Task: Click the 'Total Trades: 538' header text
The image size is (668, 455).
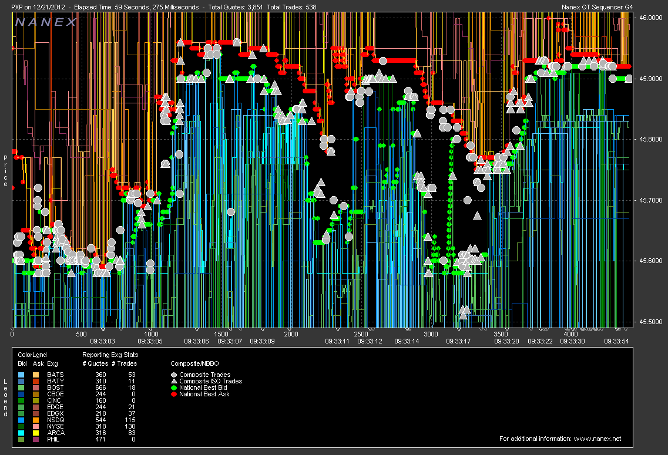Action: point(291,7)
